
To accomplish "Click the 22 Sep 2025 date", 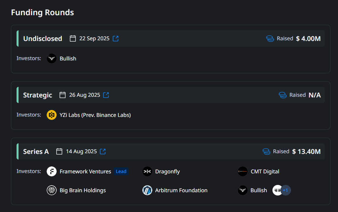I will click(x=94, y=39).
